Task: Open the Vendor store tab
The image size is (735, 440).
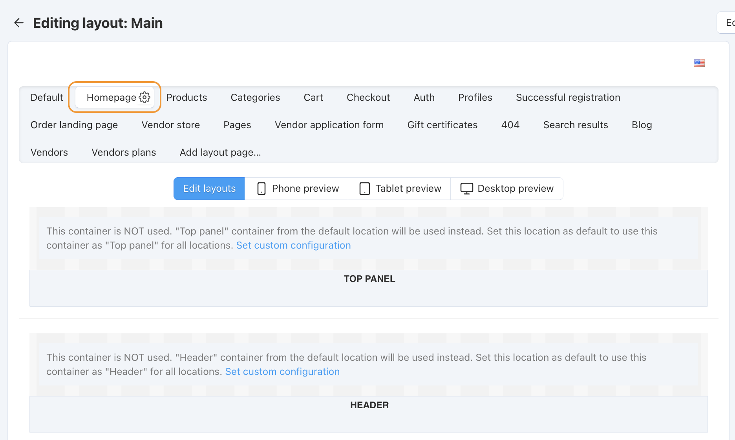Action: tap(171, 125)
